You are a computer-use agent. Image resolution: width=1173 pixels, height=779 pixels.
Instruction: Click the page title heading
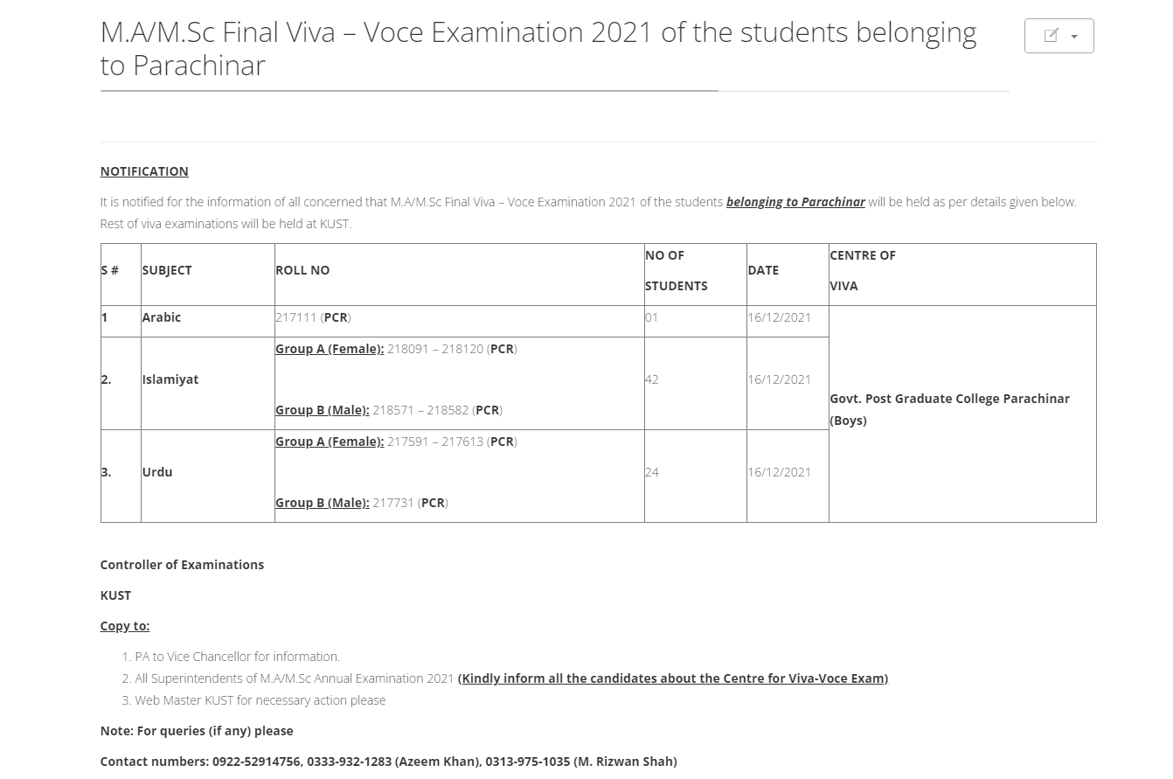click(x=538, y=48)
